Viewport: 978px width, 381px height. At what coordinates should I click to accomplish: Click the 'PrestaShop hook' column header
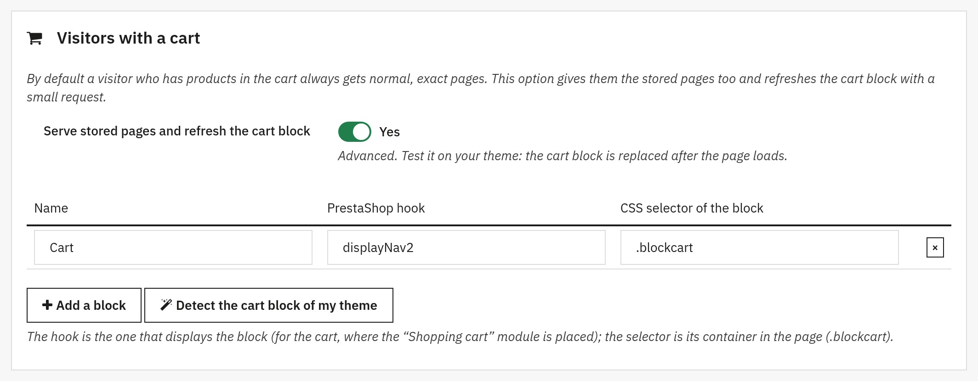(x=376, y=208)
